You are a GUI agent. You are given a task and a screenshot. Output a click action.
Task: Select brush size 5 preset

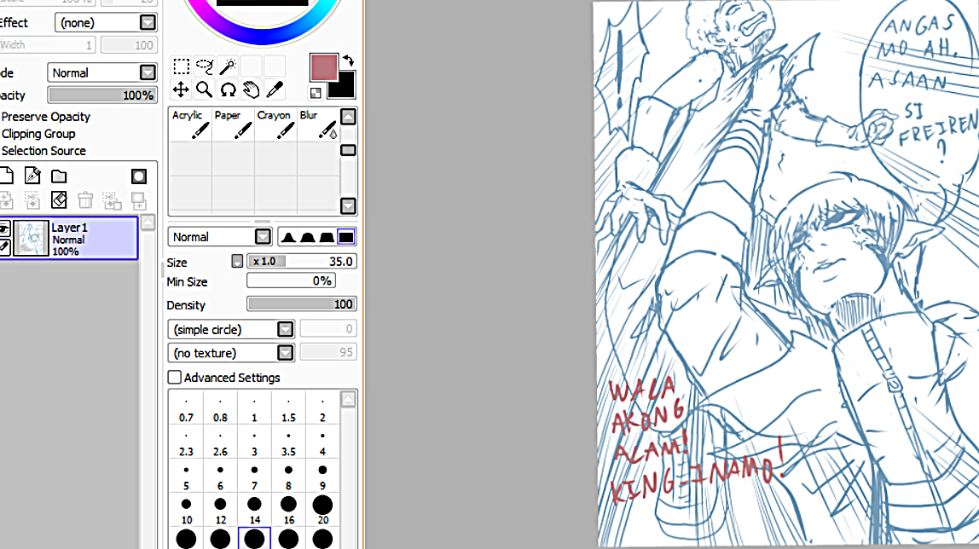click(186, 478)
